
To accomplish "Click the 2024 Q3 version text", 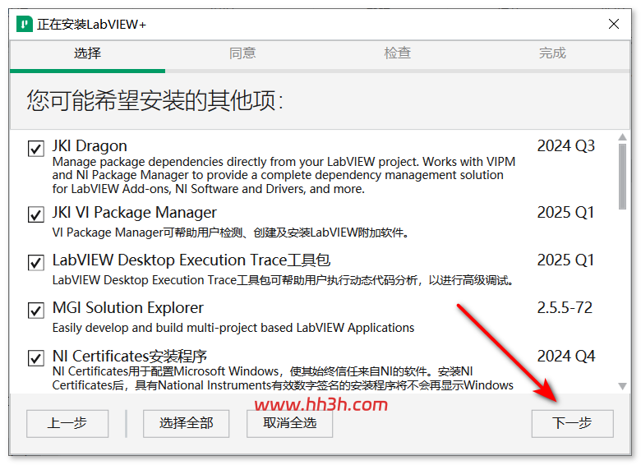I will pos(565,146).
